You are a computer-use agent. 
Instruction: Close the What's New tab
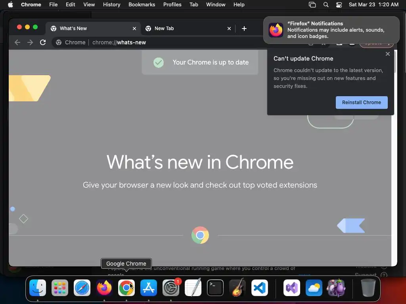[134, 28]
